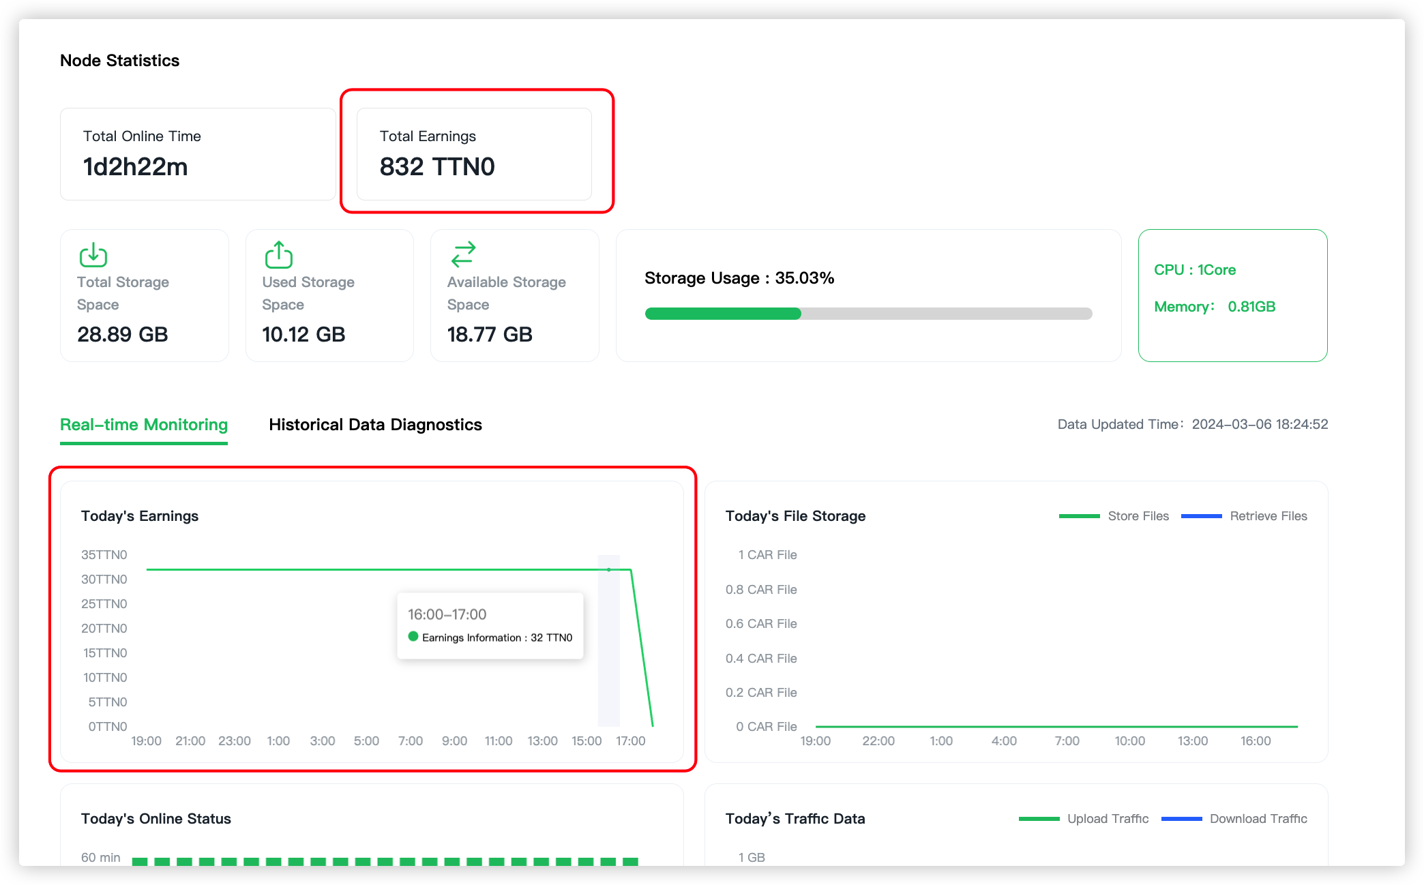Switch to Real-time Monitoring tab
This screenshot has height=885, width=1424.
tap(144, 425)
